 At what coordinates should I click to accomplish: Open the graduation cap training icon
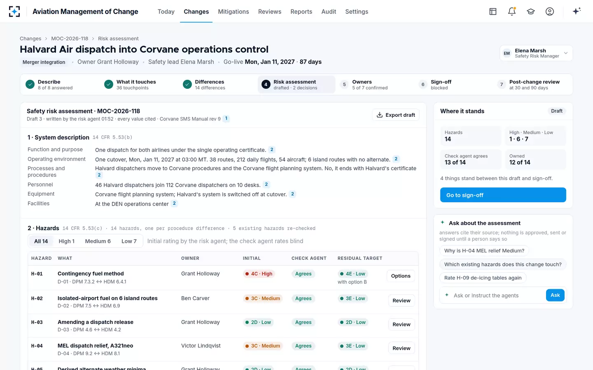click(531, 12)
